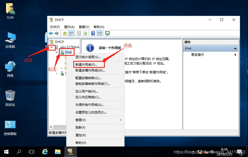Select the DHCP root node in tree
The width and height of the screenshot is (248, 157).
[59, 42]
